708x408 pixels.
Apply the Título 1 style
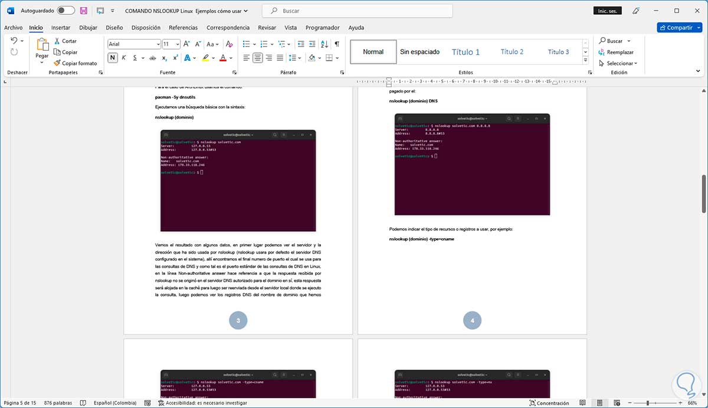pyautogui.click(x=466, y=52)
